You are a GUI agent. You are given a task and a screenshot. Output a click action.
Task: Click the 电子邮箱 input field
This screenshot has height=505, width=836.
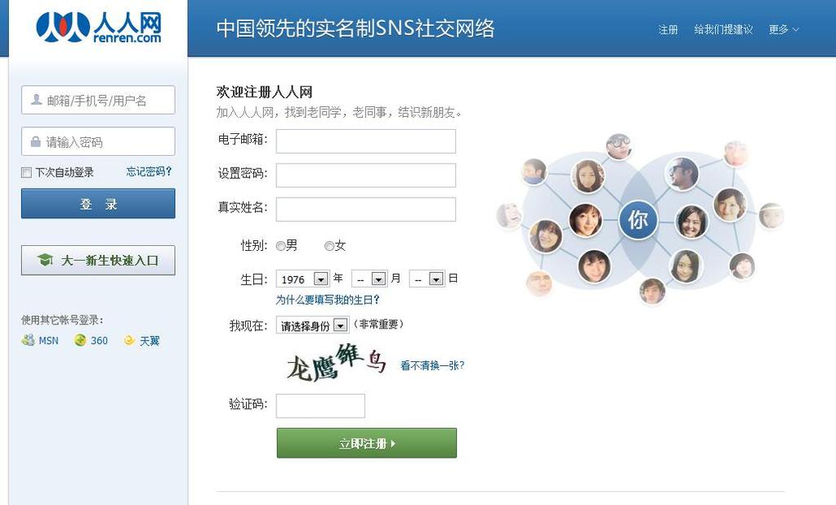[366, 141]
